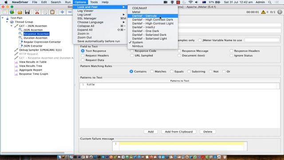Select the Response Message radio button

coord(179,51)
